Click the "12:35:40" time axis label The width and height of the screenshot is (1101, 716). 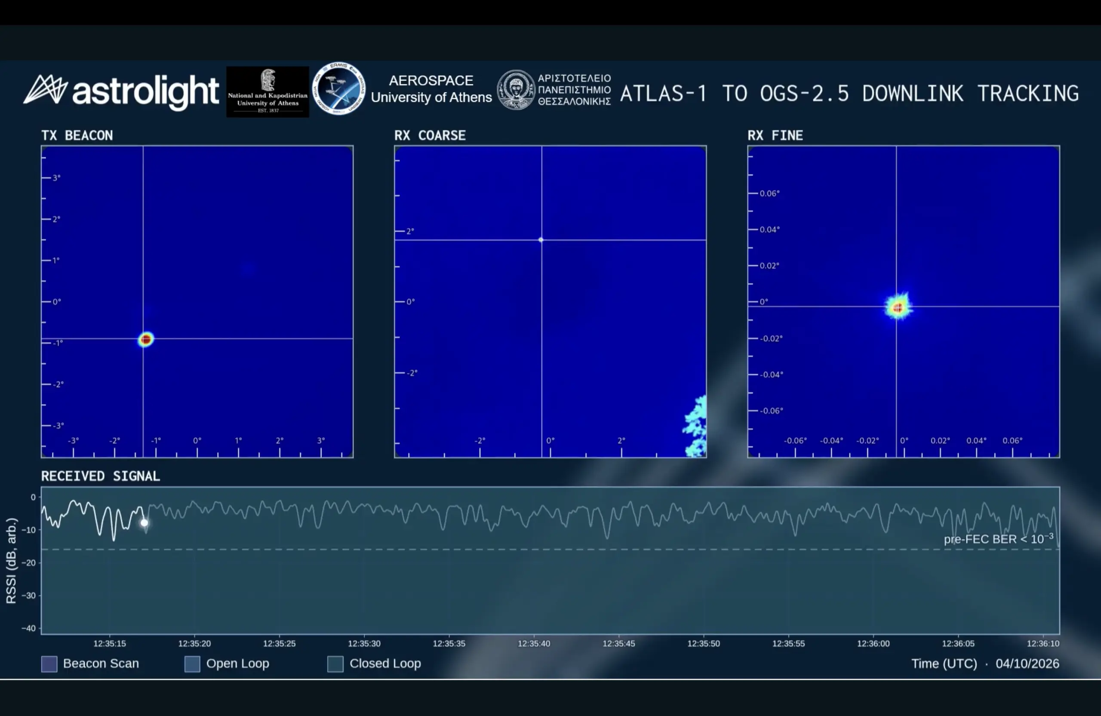click(534, 643)
